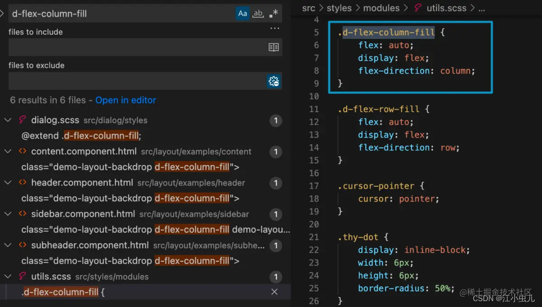Click 'flex-direction: column;' code line
The width and height of the screenshot is (542, 307).
(417, 71)
